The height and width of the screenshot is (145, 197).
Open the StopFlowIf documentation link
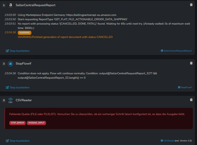pyautogui.click(x=186, y=87)
